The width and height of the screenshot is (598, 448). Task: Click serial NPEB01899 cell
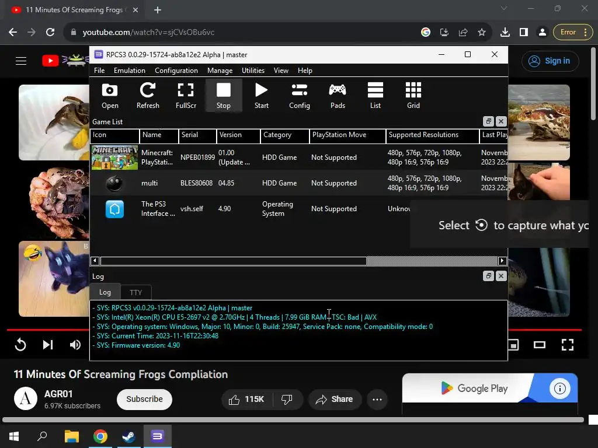[x=197, y=157]
